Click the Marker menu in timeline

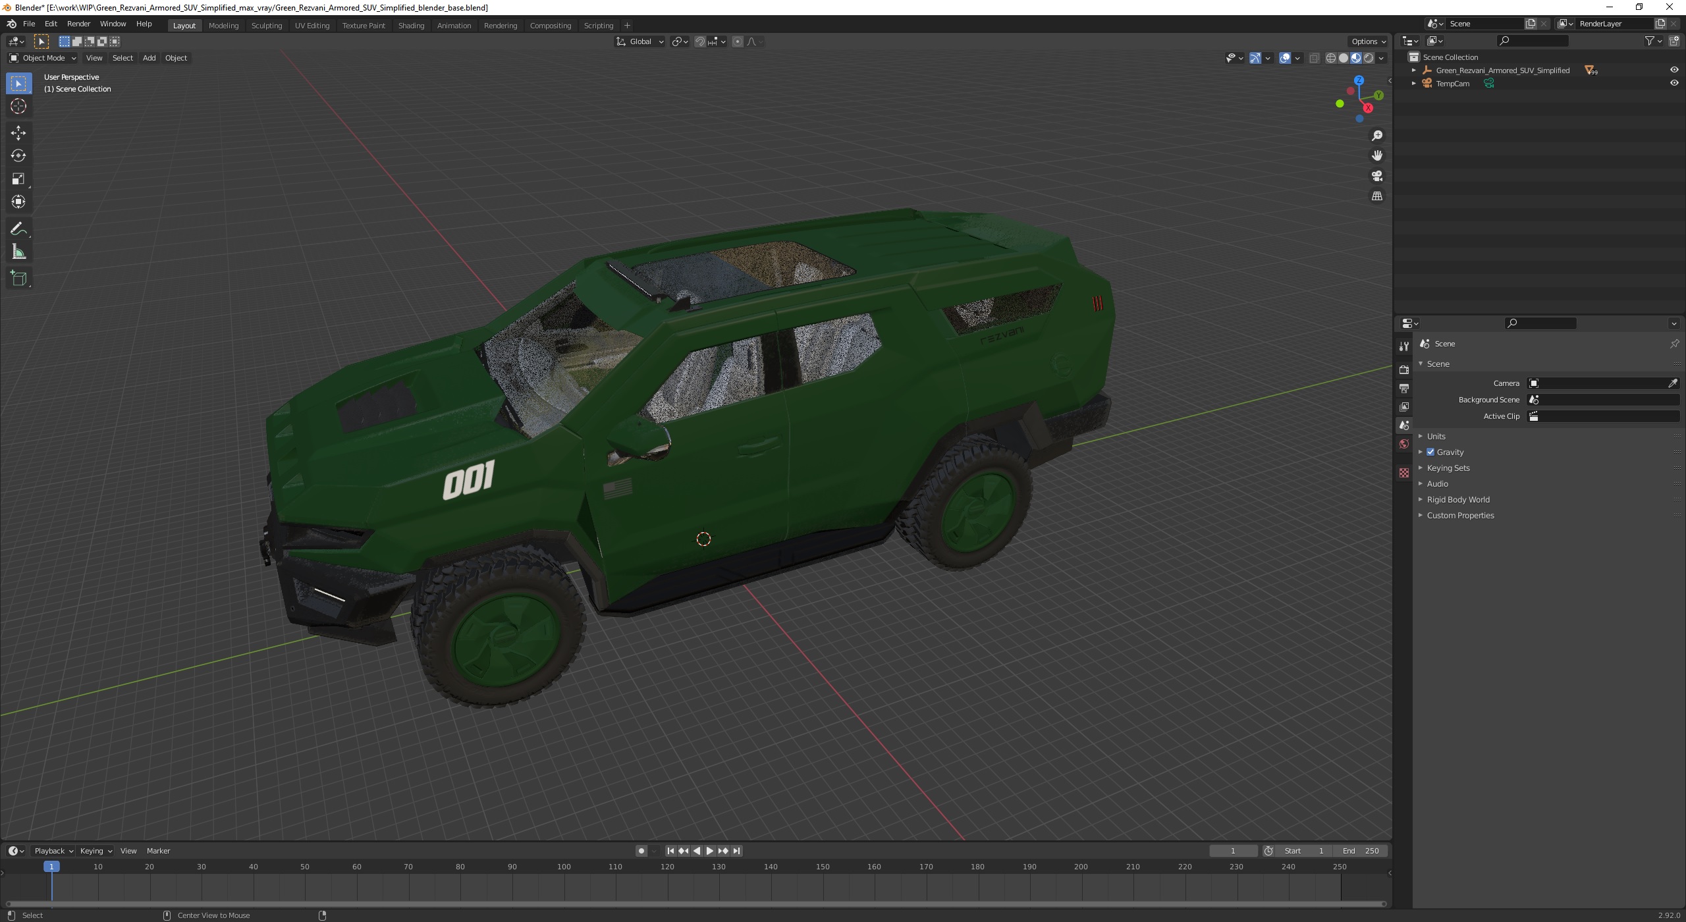[x=158, y=851]
